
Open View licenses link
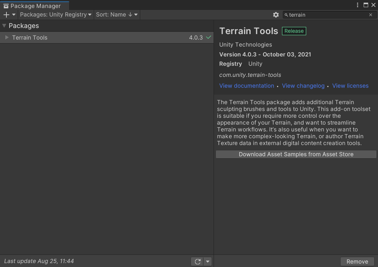[350, 86]
